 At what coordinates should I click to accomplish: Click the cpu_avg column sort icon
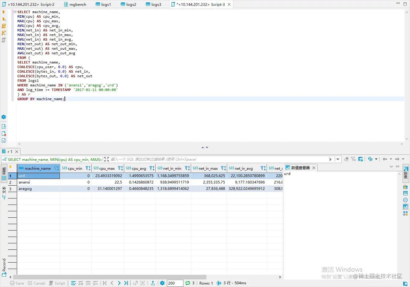coord(152,168)
